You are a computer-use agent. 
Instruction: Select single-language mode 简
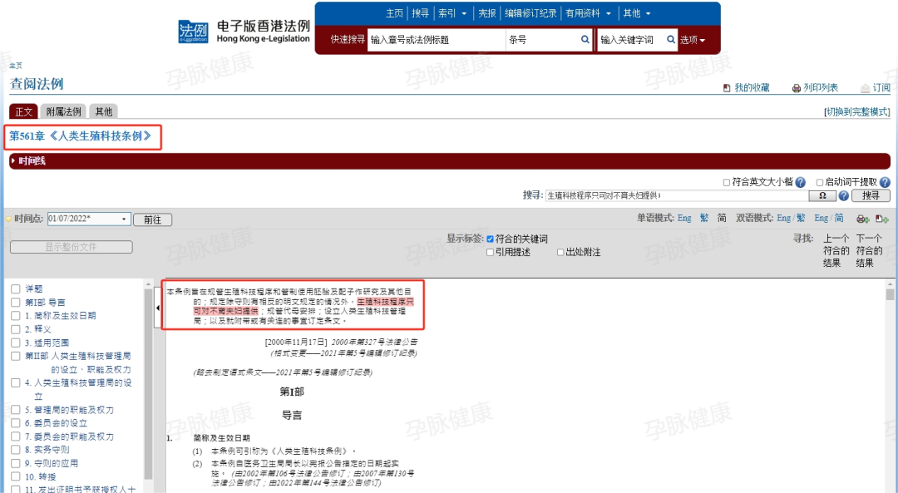723,218
